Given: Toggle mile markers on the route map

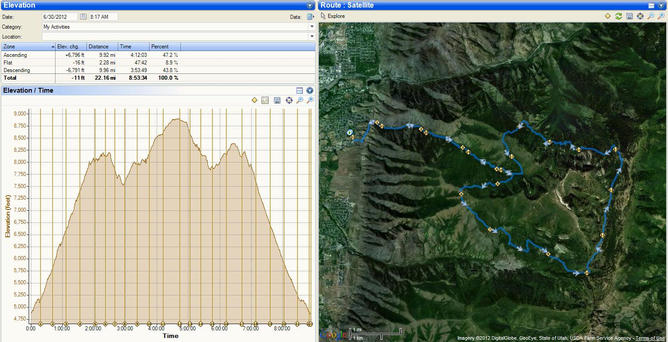Looking at the screenshot, I should 608,16.
